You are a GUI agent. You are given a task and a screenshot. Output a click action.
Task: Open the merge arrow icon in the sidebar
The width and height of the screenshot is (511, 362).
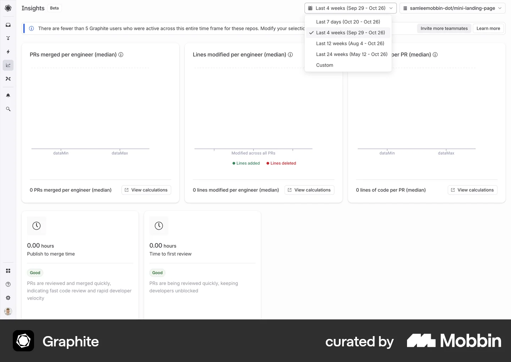point(8,38)
